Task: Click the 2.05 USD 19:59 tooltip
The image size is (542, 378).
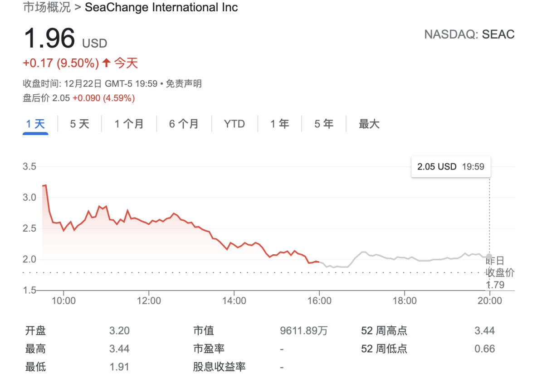Action: pyautogui.click(x=450, y=167)
